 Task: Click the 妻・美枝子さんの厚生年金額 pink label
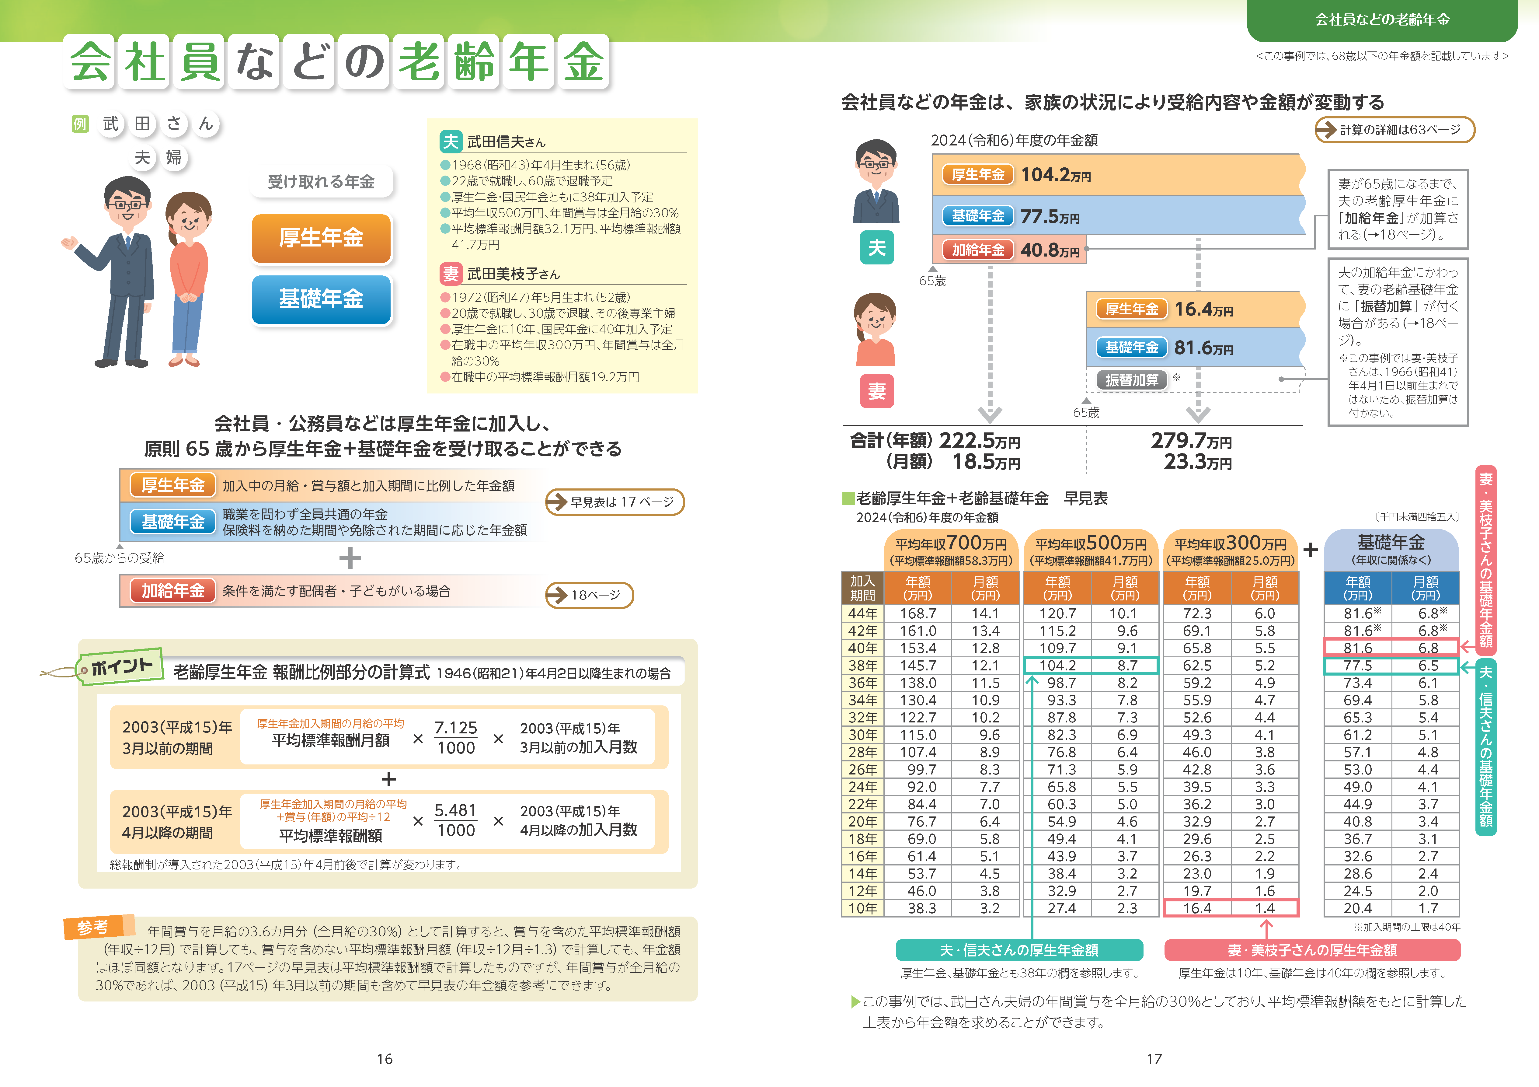pyautogui.click(x=1312, y=950)
